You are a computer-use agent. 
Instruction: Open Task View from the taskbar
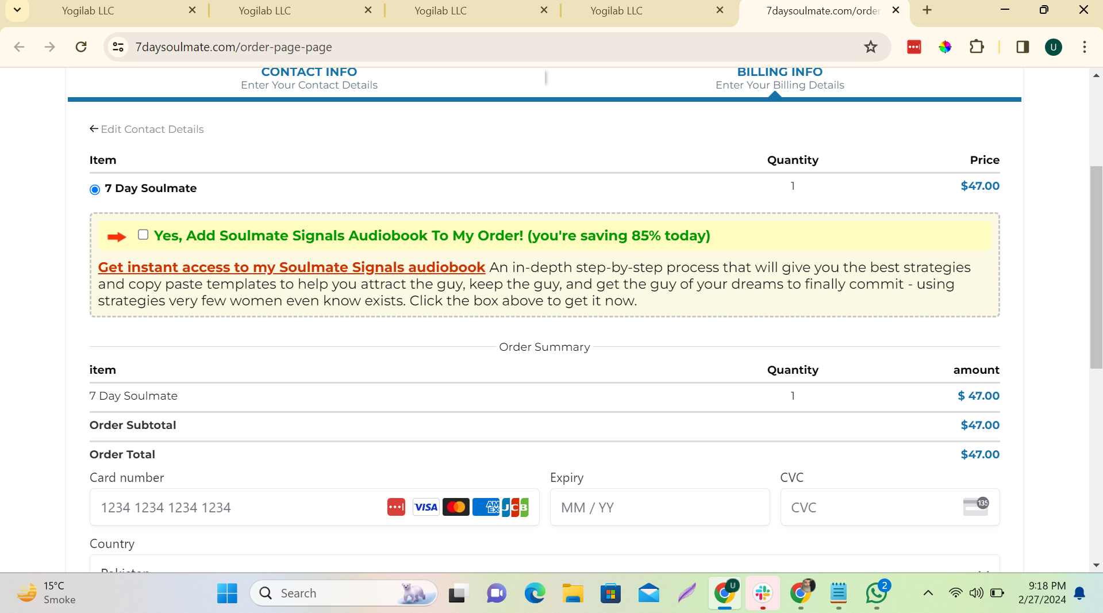coord(458,593)
